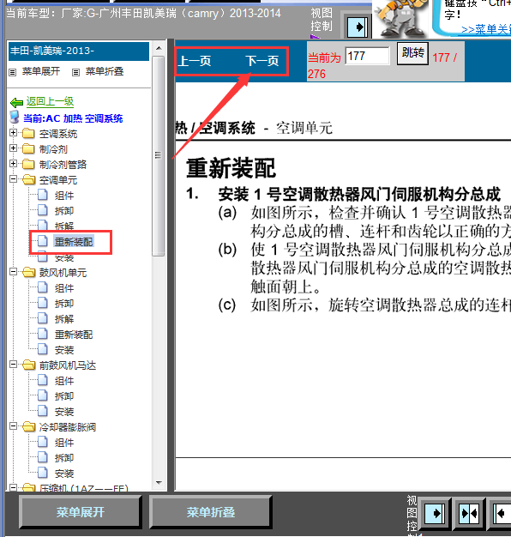Open 拆卸 under 冷却器膨胀阀
The image size is (511, 537).
coord(64,458)
